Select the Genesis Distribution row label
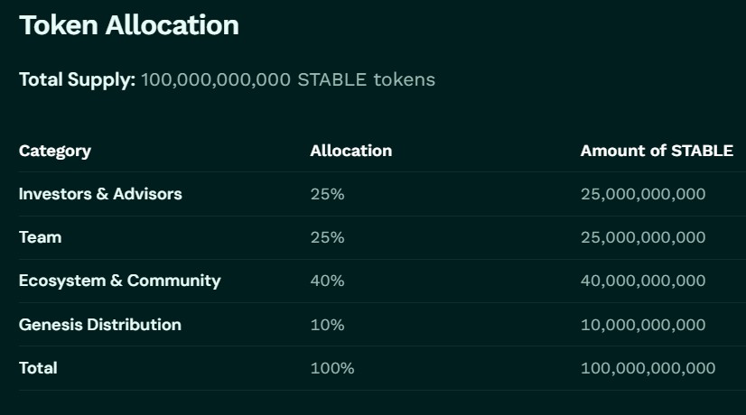Image resolution: width=746 pixels, height=415 pixels. [x=100, y=324]
